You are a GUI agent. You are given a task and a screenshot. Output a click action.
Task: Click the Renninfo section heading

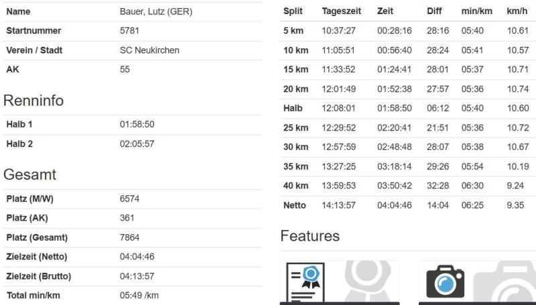33,100
